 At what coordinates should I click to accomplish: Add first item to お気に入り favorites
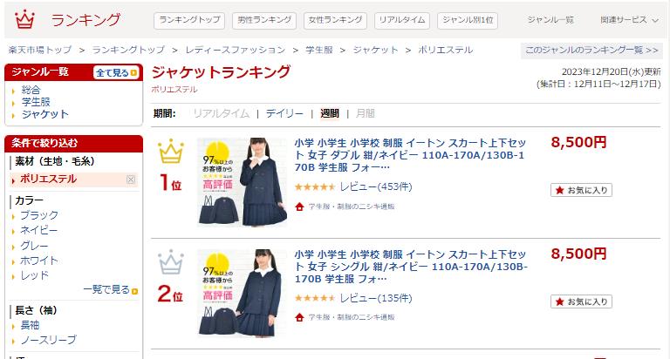(x=581, y=190)
